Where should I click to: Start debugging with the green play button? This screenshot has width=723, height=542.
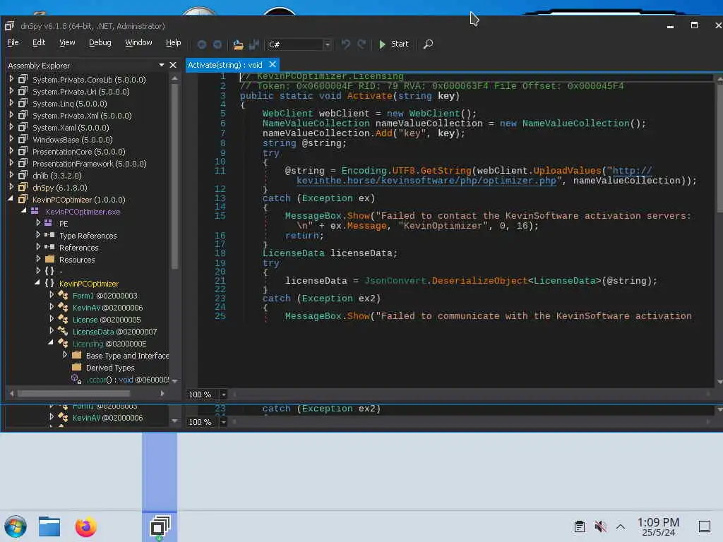click(x=382, y=44)
